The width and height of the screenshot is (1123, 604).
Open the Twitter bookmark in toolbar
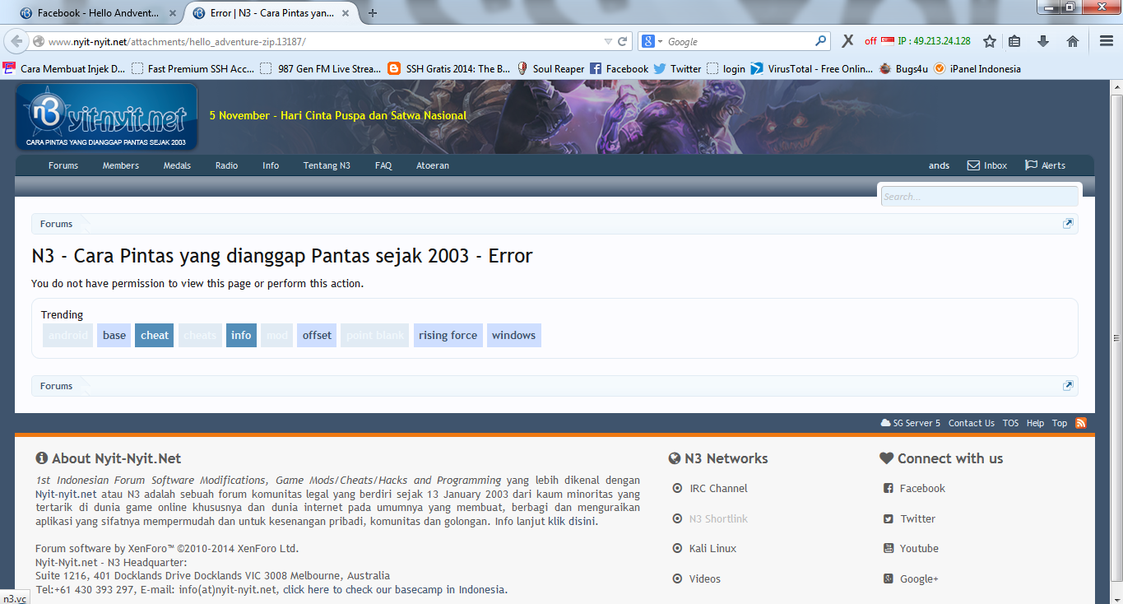[677, 69]
